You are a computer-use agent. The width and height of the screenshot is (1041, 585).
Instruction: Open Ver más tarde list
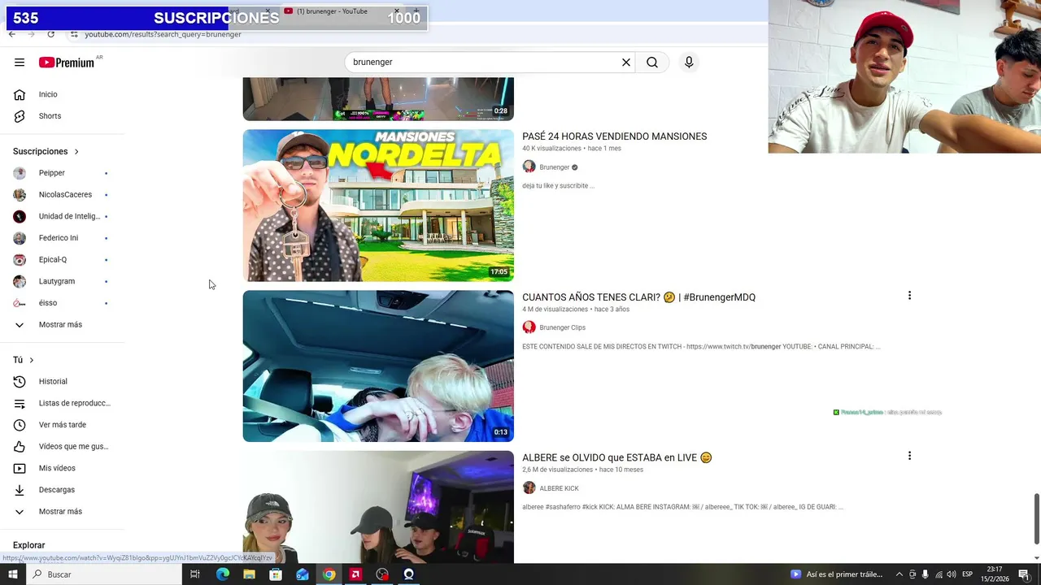pyautogui.click(x=63, y=425)
